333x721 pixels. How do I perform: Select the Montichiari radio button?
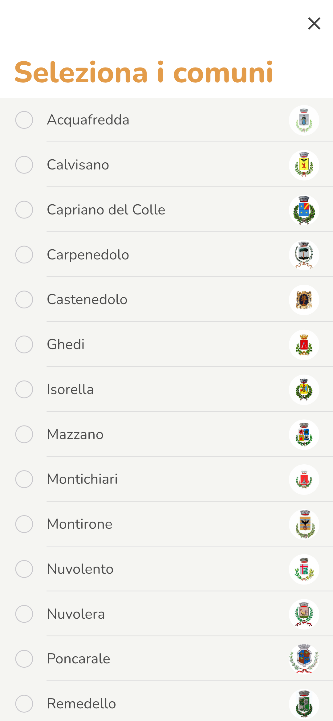click(x=24, y=479)
